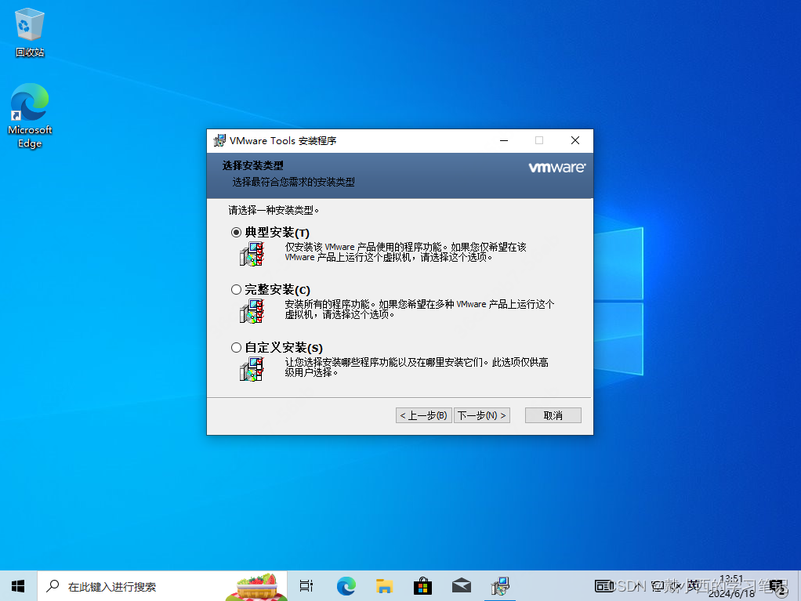
Task: Click the 典型安装 description text
Action: pos(406,252)
